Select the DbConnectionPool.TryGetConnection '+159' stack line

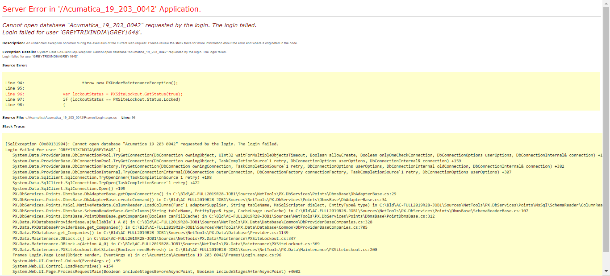[237, 161]
